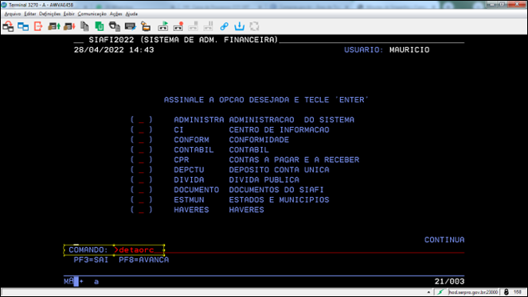Screen dimensions: 528x297
Task: Open the Editar menu
Action: pyautogui.click(x=30, y=13)
